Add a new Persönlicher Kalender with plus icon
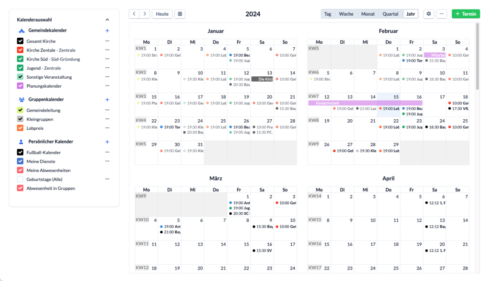The height and width of the screenshot is (281, 489). [107, 142]
